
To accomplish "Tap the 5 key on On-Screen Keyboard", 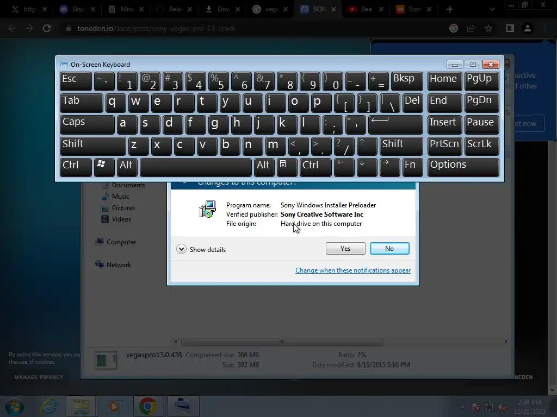I will tap(218, 81).
